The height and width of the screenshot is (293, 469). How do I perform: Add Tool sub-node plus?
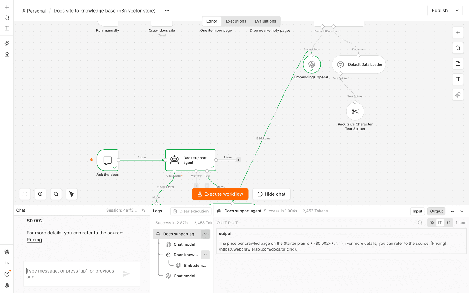click(x=207, y=186)
